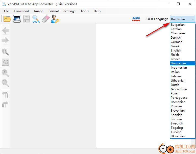Viewport: 196px width, 154px height.
Task: Choose Polish from language list
Action: 183,93
